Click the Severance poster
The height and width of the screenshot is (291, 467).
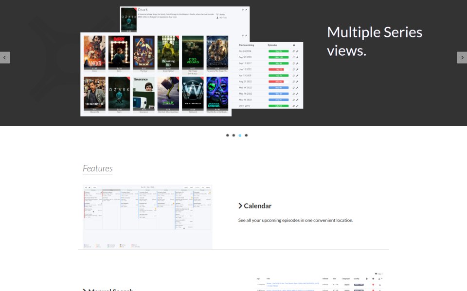(144, 94)
